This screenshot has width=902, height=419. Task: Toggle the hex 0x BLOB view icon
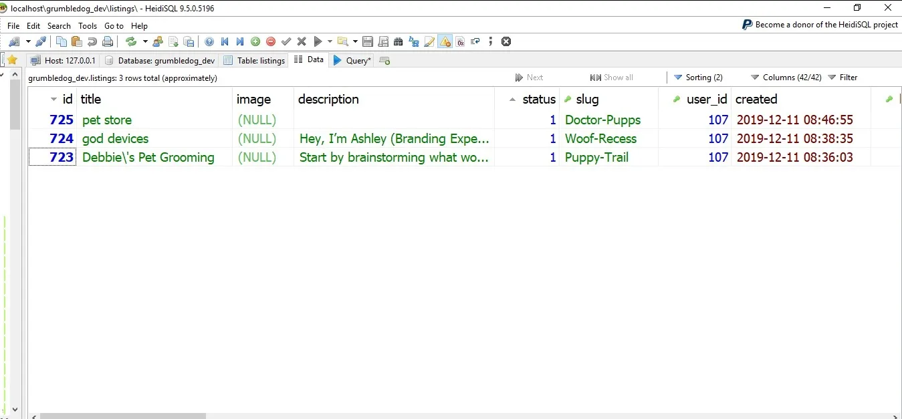point(460,41)
